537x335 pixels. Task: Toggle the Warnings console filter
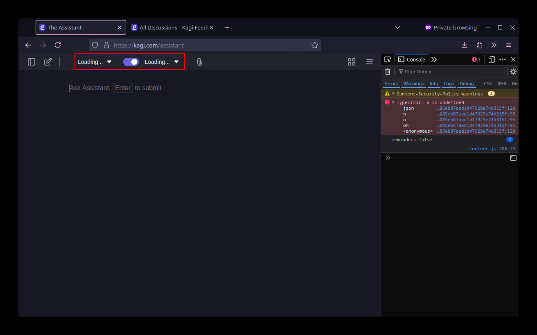click(413, 84)
